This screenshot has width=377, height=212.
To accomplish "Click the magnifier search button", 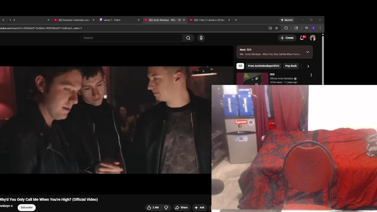I will [188, 38].
